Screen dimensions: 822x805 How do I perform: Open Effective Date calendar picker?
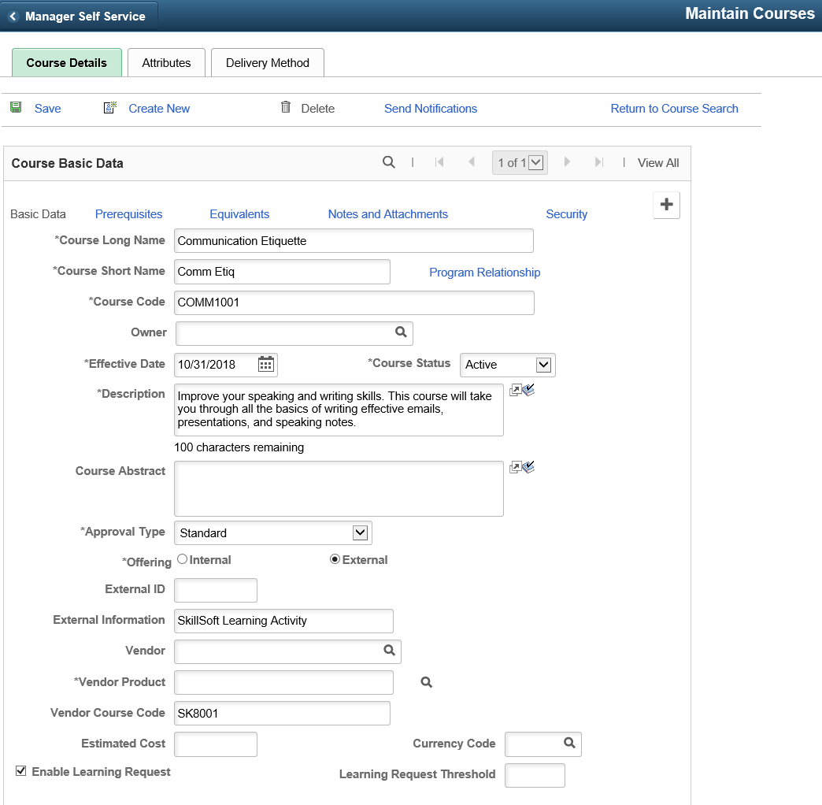pyautogui.click(x=266, y=364)
